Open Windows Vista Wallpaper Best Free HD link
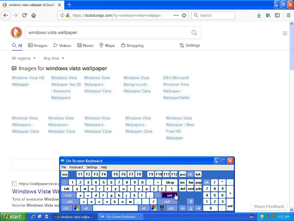The image size is (294, 221). pos(180,128)
